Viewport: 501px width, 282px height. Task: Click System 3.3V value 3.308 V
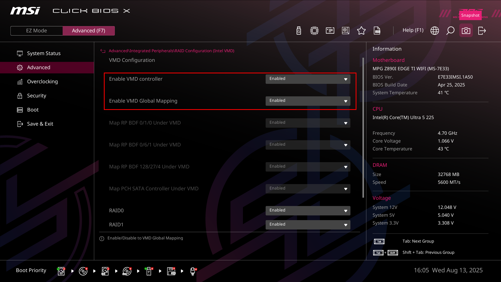click(x=446, y=223)
